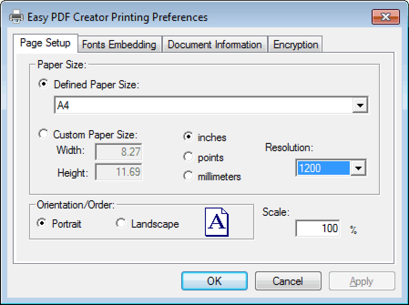Viewport: 409px width, 305px height.
Task: Switch to the Page Setup tab
Action: 46,43
